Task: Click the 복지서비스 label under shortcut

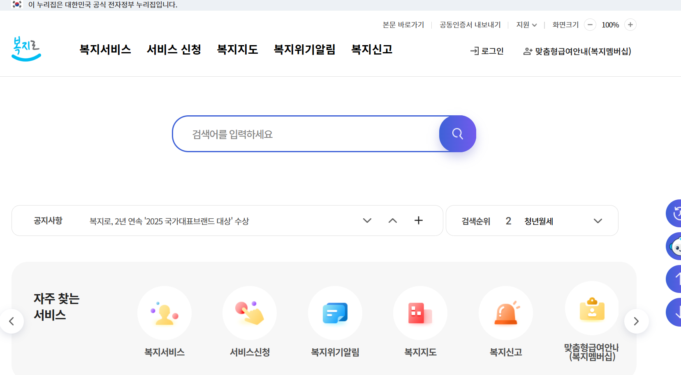Action: pos(164,352)
